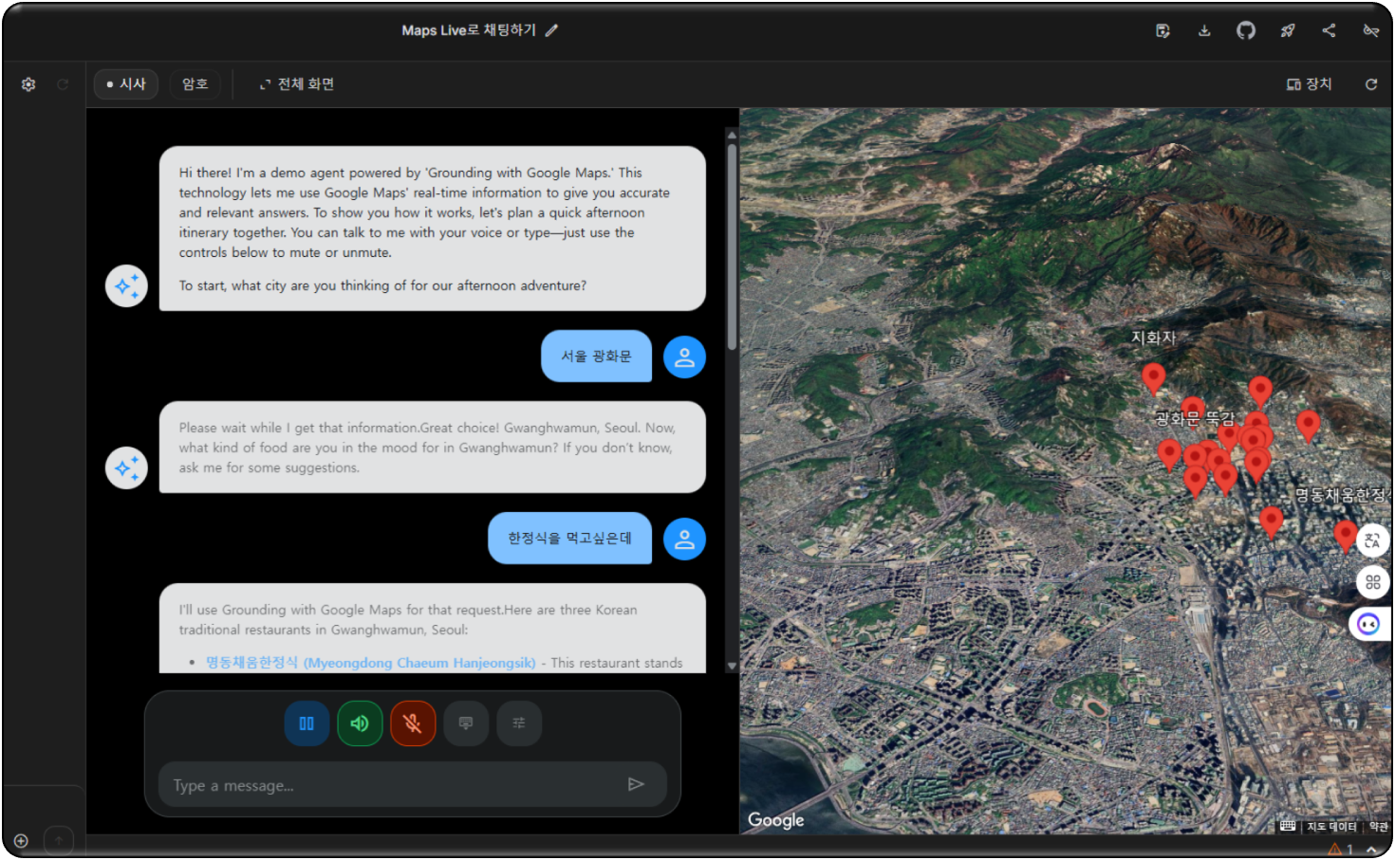Deploy the app with the rocket icon
The width and height of the screenshot is (1395, 860).
1288,30
